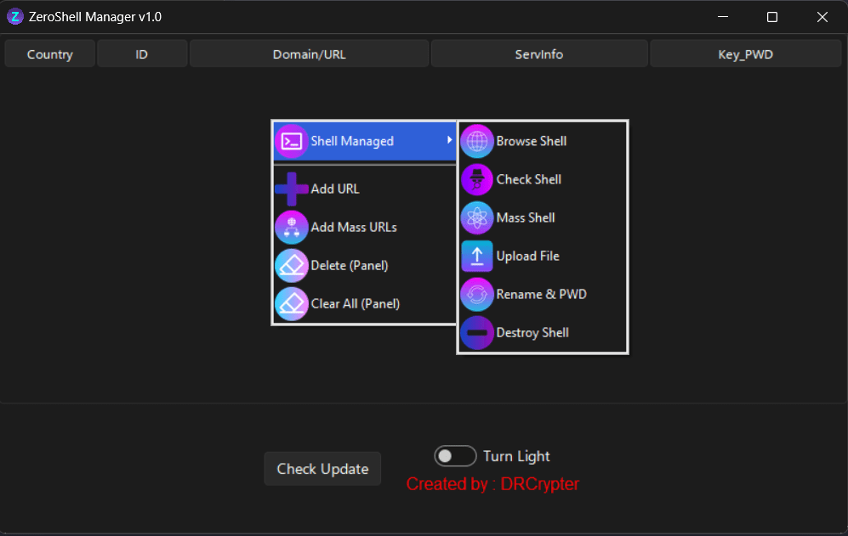
Task: Click the Delete (Panel) eraser icon
Action: tap(292, 265)
